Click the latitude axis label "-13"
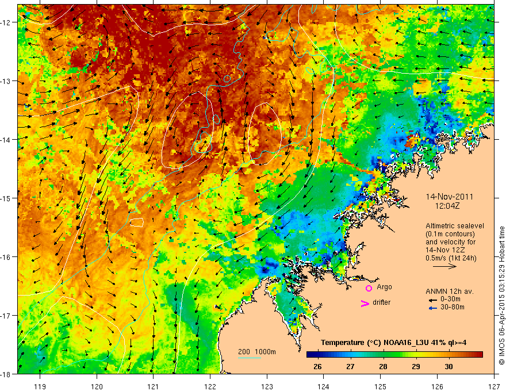Viewport: 506px width, 391px height. pyautogui.click(x=6, y=81)
